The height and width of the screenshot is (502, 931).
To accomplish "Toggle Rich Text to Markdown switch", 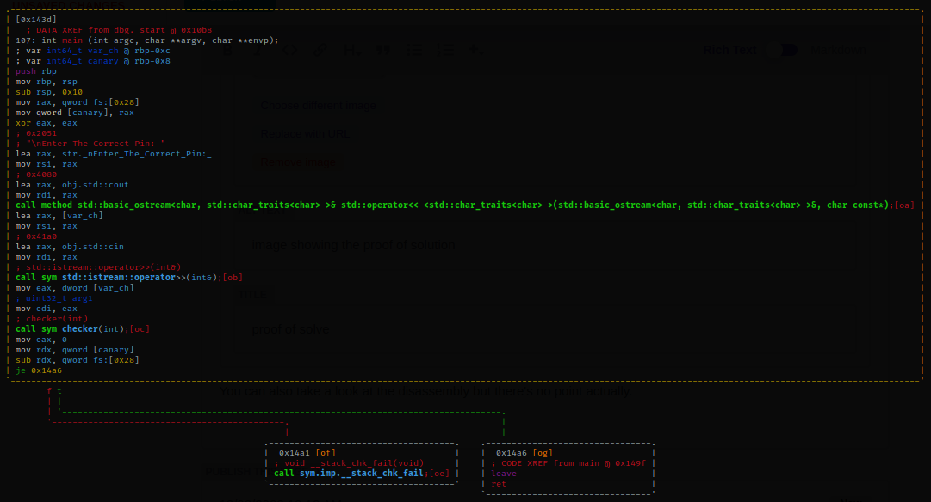I will point(788,50).
